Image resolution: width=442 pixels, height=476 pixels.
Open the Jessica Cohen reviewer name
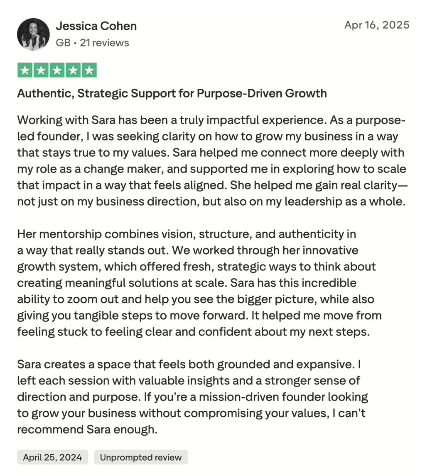tap(96, 26)
